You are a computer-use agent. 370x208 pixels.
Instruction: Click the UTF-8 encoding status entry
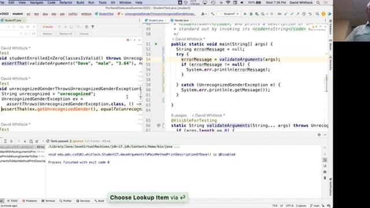(x=289, y=206)
